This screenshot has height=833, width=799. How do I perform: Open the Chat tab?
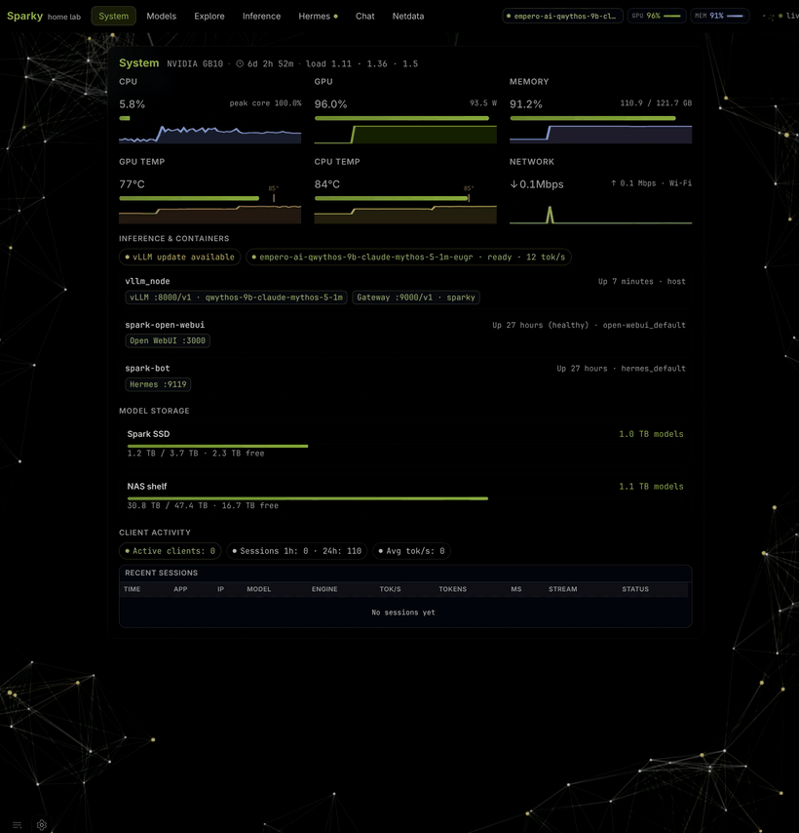pyautogui.click(x=365, y=16)
